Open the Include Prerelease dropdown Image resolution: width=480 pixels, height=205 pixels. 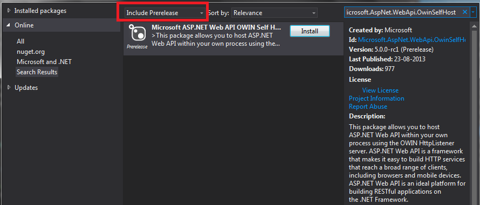(165, 13)
